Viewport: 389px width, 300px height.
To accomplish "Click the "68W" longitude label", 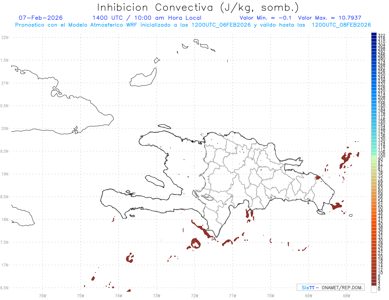I will click(347, 296).
